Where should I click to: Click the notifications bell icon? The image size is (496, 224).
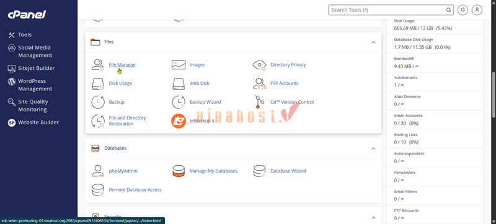pyautogui.click(x=463, y=10)
